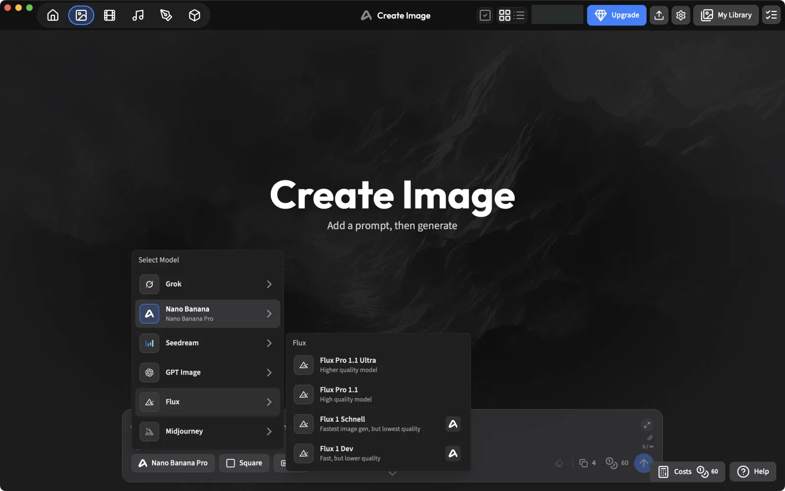Open the Video (film strip) section
The image size is (785, 491).
click(109, 15)
